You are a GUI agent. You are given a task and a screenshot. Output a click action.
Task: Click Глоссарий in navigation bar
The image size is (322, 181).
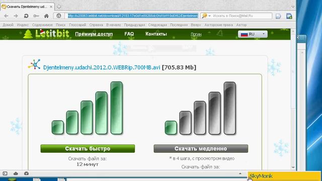[x=77, y=25]
